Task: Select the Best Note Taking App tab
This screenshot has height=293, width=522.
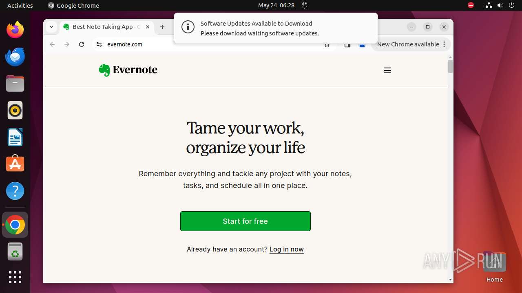Action: point(106,27)
